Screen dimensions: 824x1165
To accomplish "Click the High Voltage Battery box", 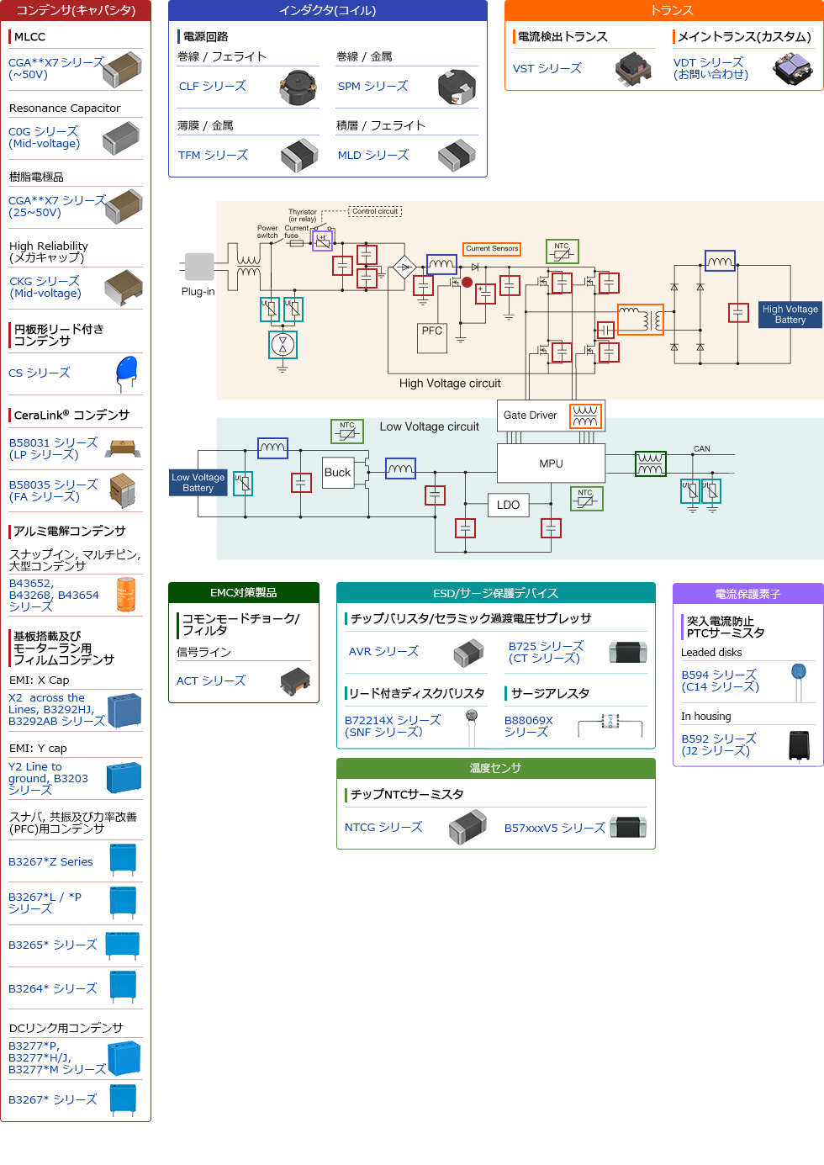I will tap(790, 315).
